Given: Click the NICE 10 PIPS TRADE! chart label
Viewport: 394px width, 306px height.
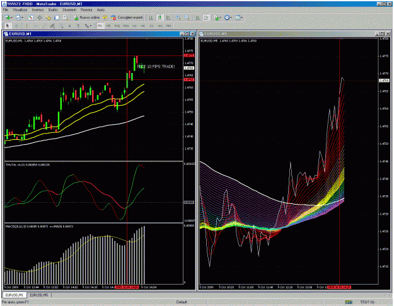Looking at the screenshot, I should point(156,67).
